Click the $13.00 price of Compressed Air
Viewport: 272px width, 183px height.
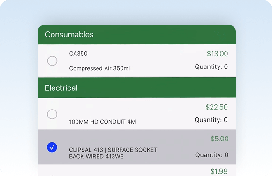click(x=217, y=54)
